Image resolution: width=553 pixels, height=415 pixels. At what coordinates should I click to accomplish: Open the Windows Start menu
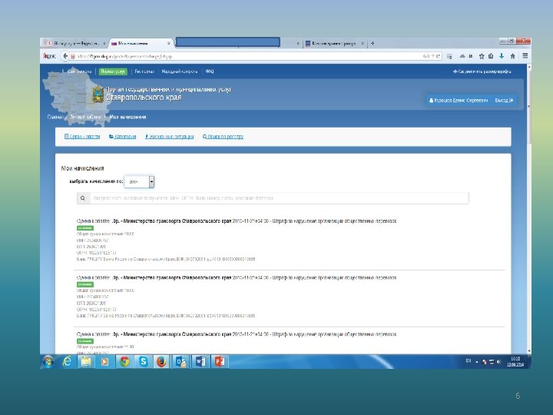click(x=48, y=361)
